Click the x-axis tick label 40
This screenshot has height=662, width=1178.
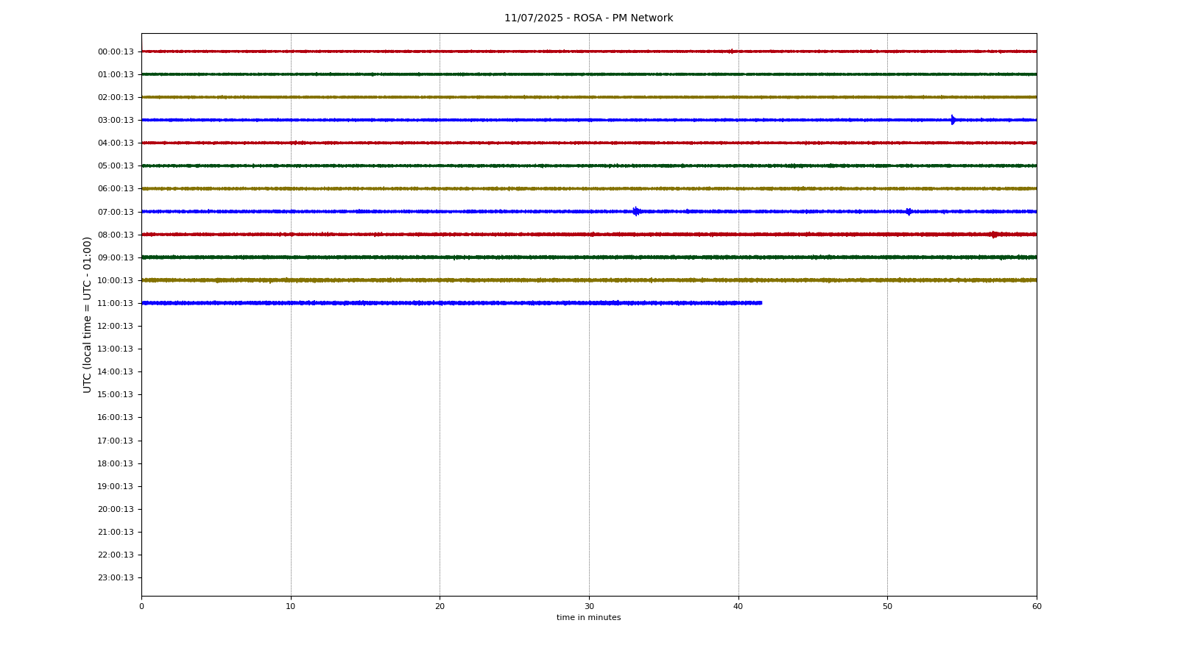(x=738, y=606)
